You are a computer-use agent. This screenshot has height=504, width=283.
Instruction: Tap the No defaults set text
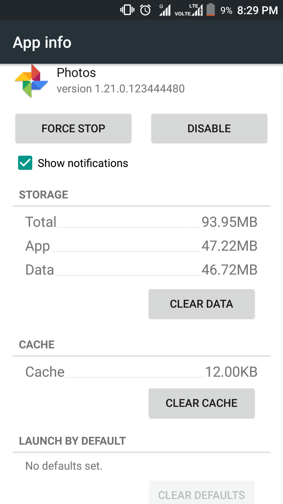(64, 466)
